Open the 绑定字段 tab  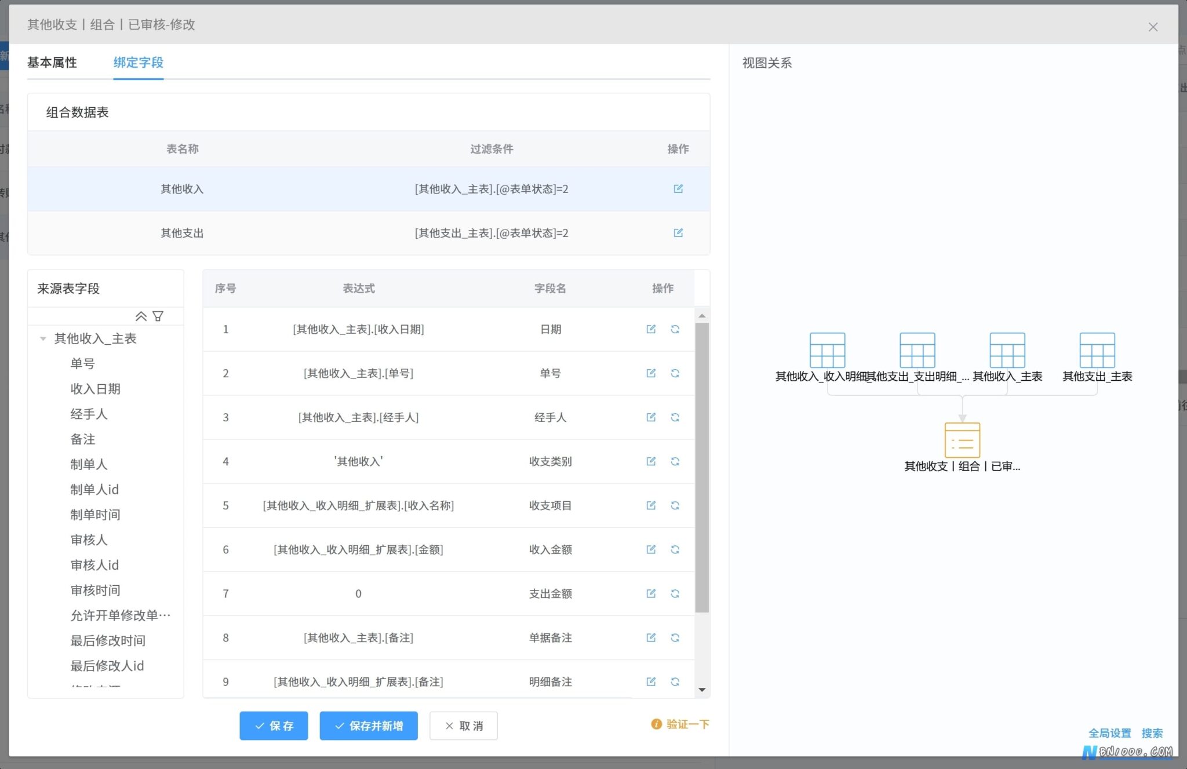(139, 63)
